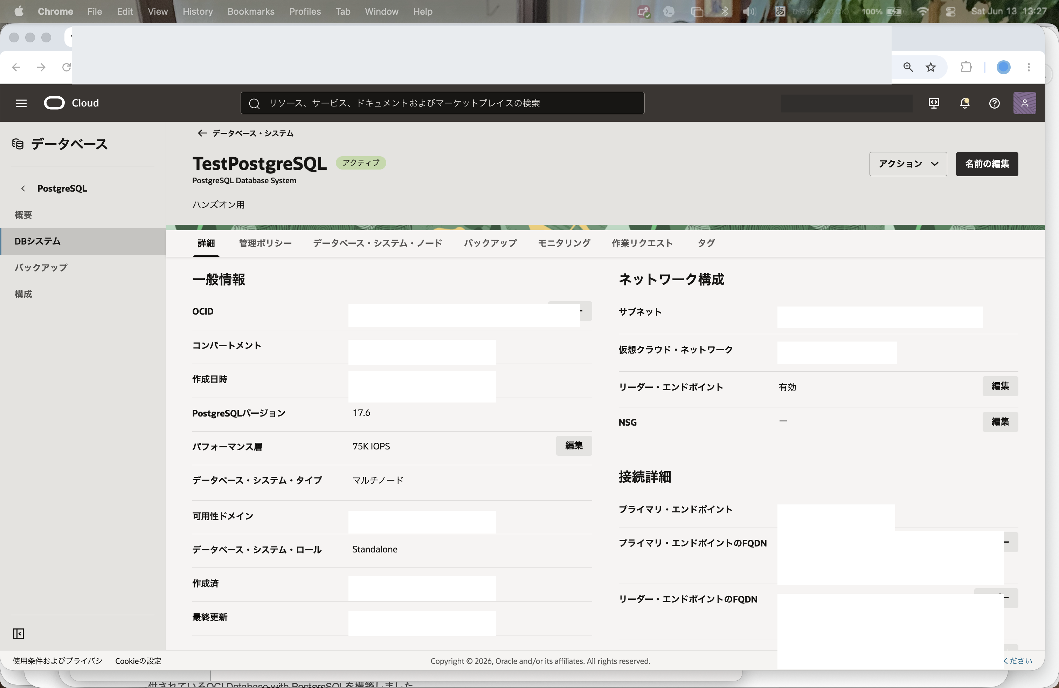Click the console search input field
The width and height of the screenshot is (1059, 688).
click(442, 103)
